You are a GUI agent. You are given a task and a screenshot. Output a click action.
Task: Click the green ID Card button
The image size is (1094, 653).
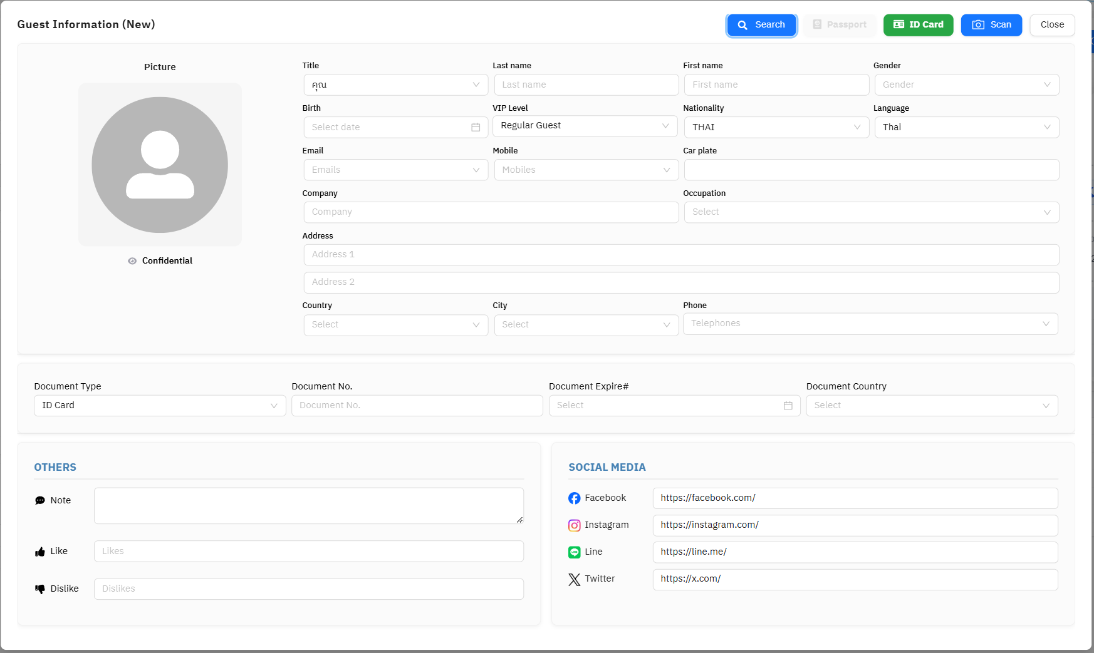pyautogui.click(x=918, y=25)
